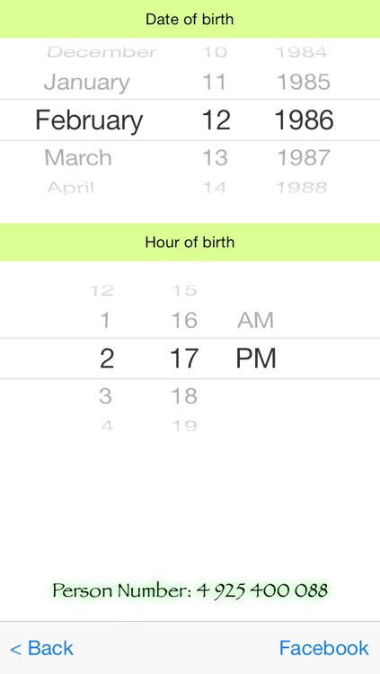Viewport: 380px width, 674px height.
Task: Go back using the Back button
Action: [x=41, y=648]
